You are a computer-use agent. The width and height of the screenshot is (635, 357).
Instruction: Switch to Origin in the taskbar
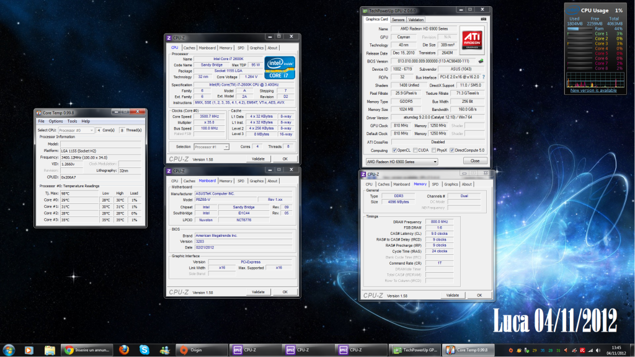(202, 350)
